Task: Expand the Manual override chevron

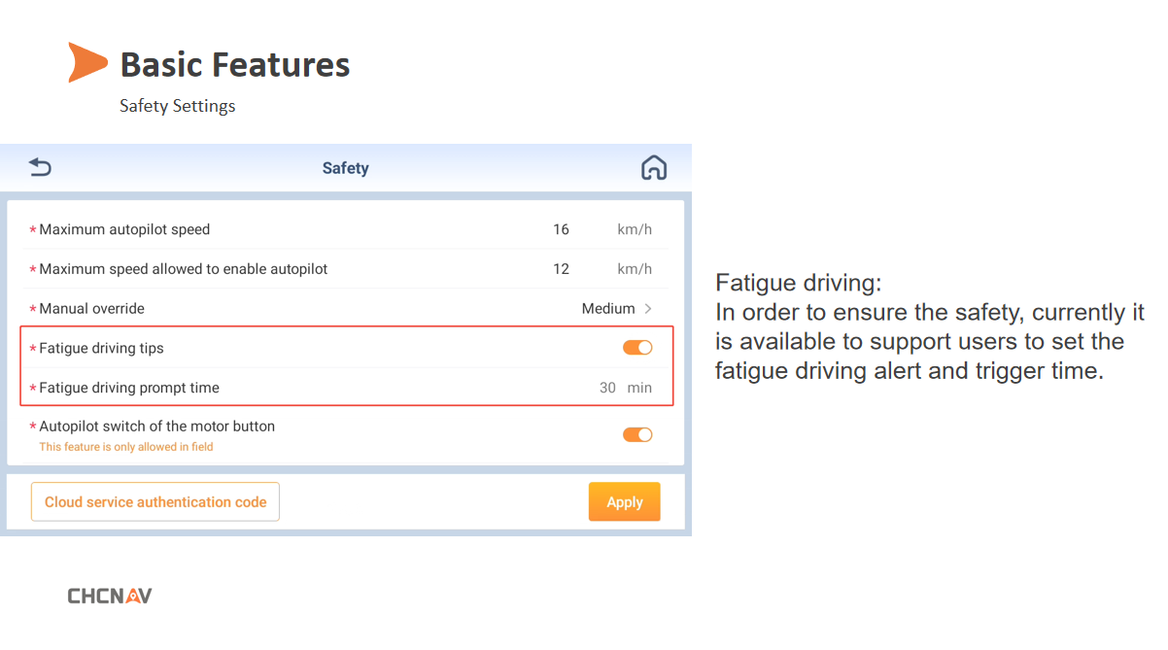Action: [648, 309]
